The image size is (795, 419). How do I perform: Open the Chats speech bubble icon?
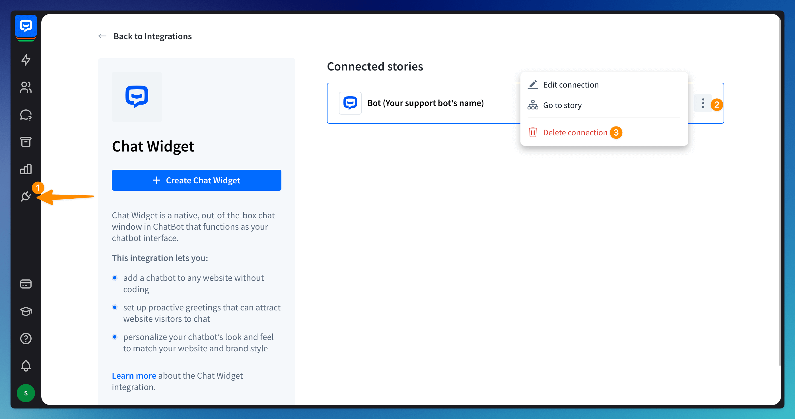coord(26,115)
